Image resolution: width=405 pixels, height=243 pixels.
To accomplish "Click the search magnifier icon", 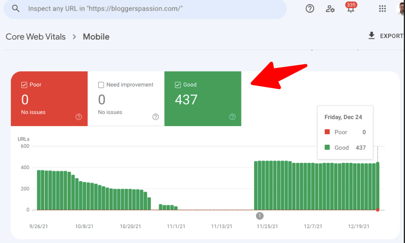I will pyautogui.click(x=16, y=9).
